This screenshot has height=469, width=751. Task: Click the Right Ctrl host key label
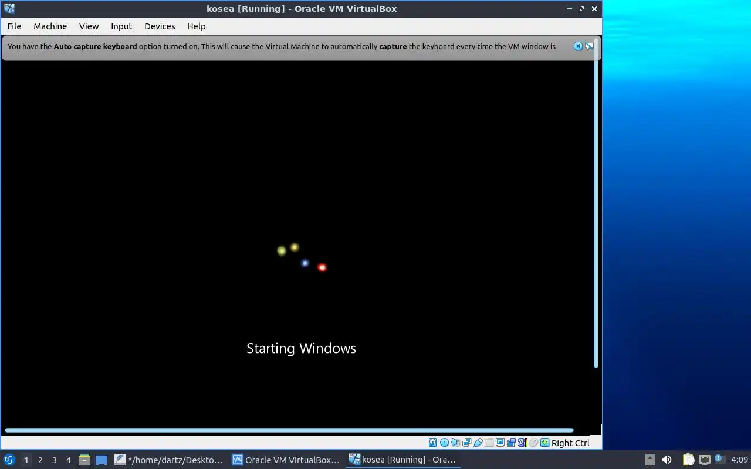coord(570,443)
